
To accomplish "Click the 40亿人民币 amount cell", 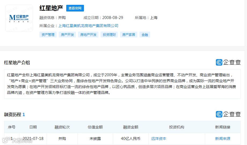I will [x=131, y=139].
